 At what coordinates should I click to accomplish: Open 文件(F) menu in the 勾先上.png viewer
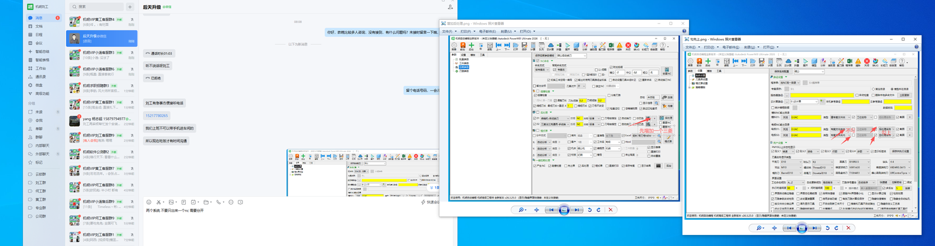point(692,47)
